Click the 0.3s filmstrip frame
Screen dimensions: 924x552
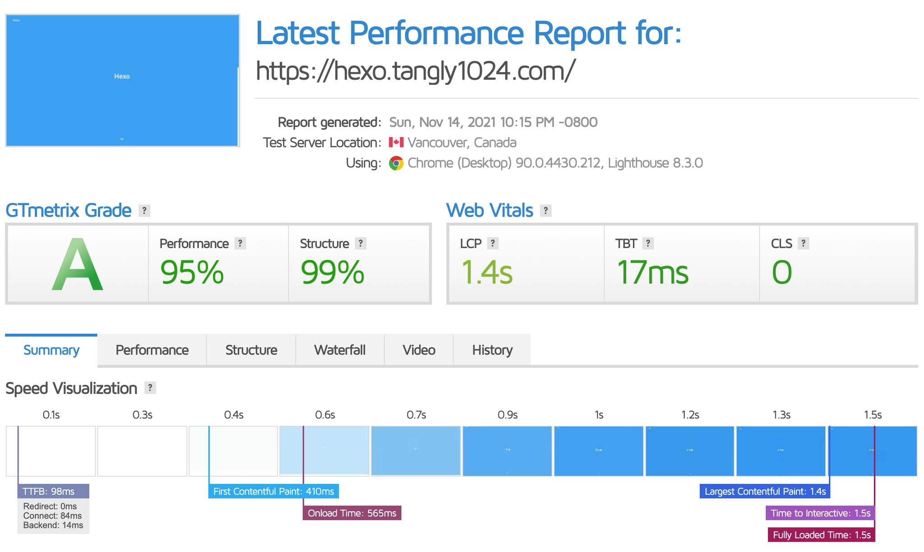coord(142,451)
